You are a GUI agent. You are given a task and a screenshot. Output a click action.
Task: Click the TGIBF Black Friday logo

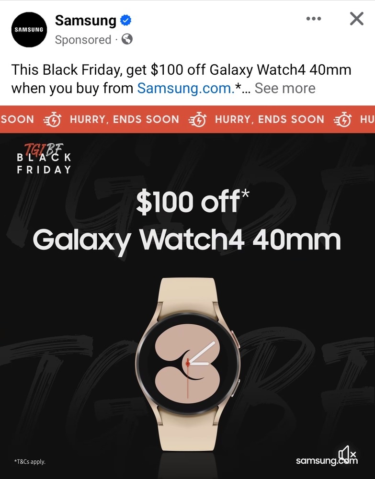pyautogui.click(x=44, y=159)
